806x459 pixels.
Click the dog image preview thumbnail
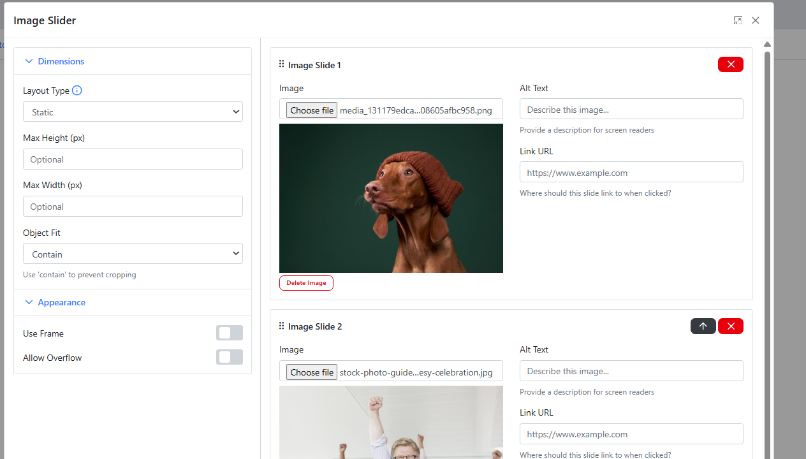[391, 198]
